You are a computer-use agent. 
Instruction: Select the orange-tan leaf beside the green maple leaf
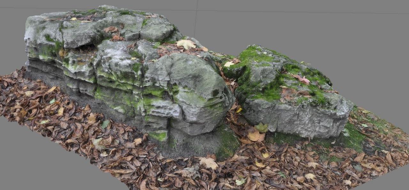coord(256,136)
